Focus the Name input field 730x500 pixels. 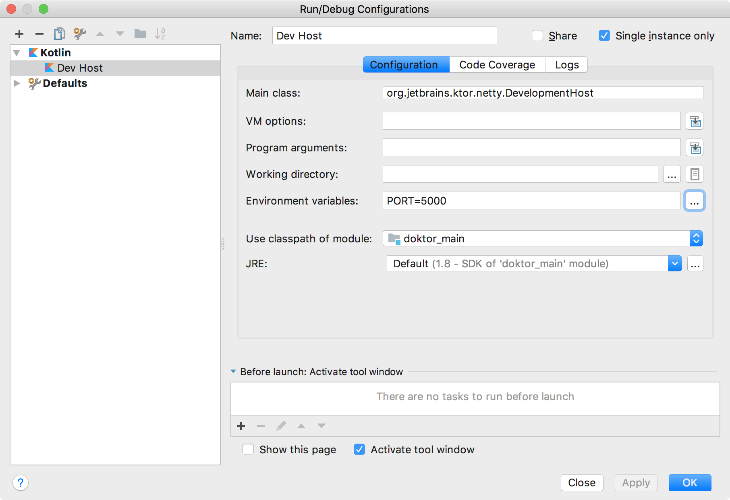(384, 36)
